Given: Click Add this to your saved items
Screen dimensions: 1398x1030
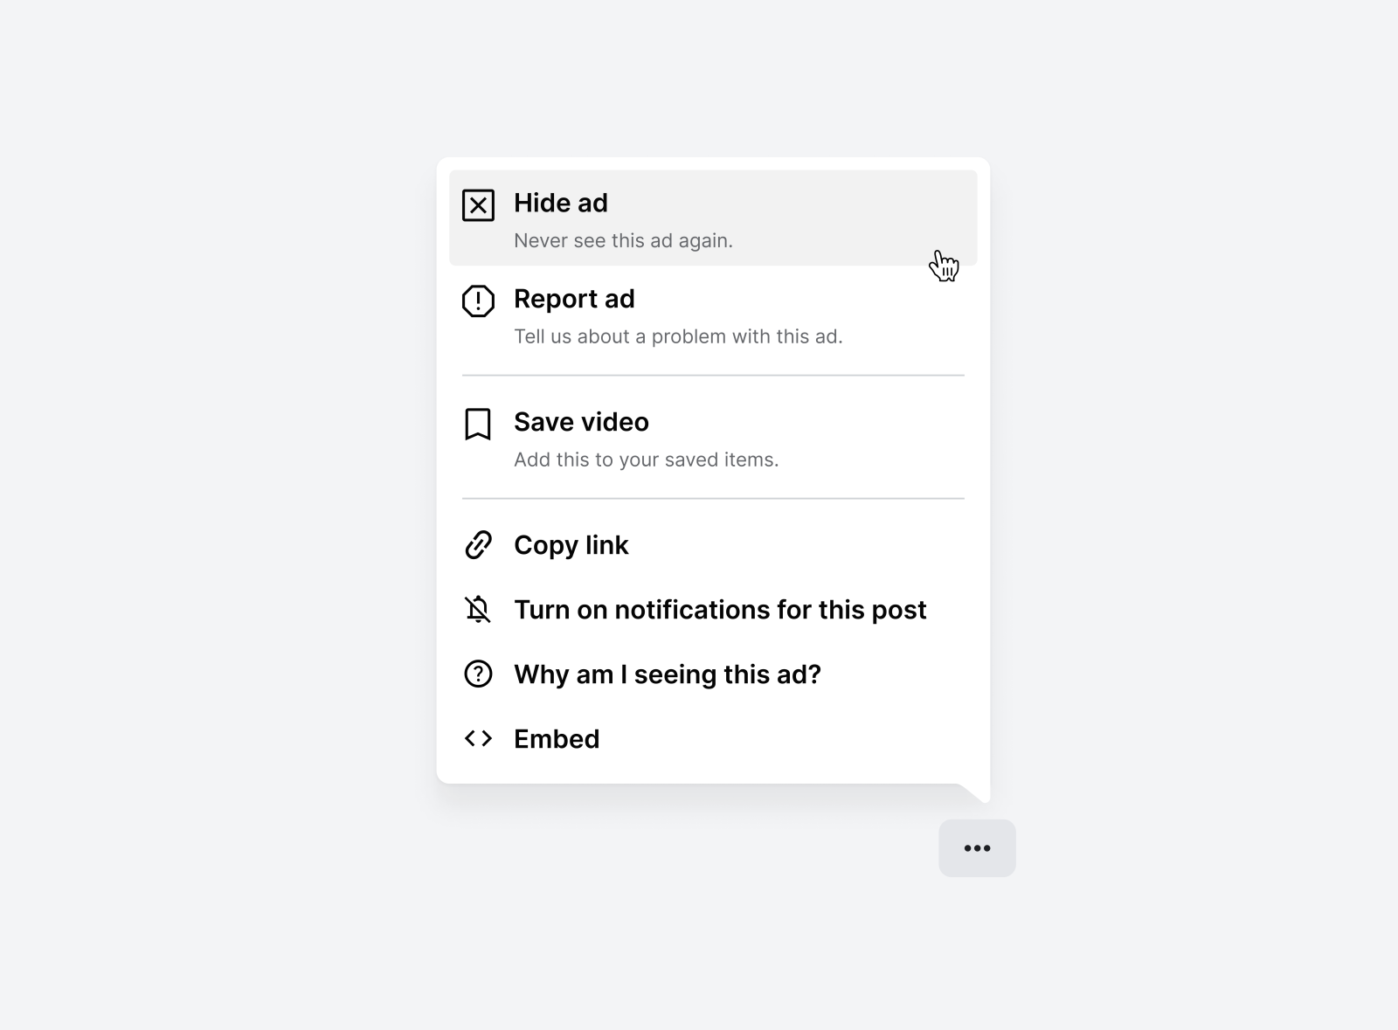Looking at the screenshot, I should pyautogui.click(x=647, y=459).
